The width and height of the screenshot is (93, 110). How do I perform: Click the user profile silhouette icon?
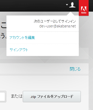[72, 5]
